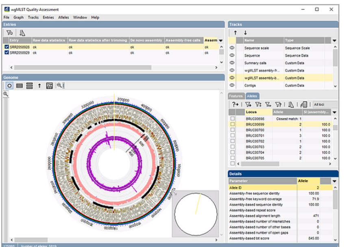Select the BRUC00699 locus row

coord(281,124)
